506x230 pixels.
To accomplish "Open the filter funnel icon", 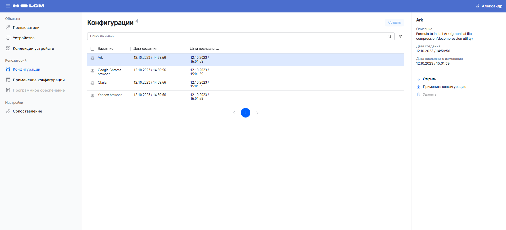I will point(400,36).
